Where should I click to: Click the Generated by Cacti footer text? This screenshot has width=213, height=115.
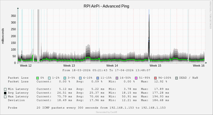click(x=106, y=112)
